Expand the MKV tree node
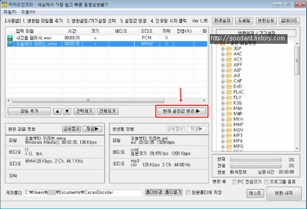 (x=223, y=119)
